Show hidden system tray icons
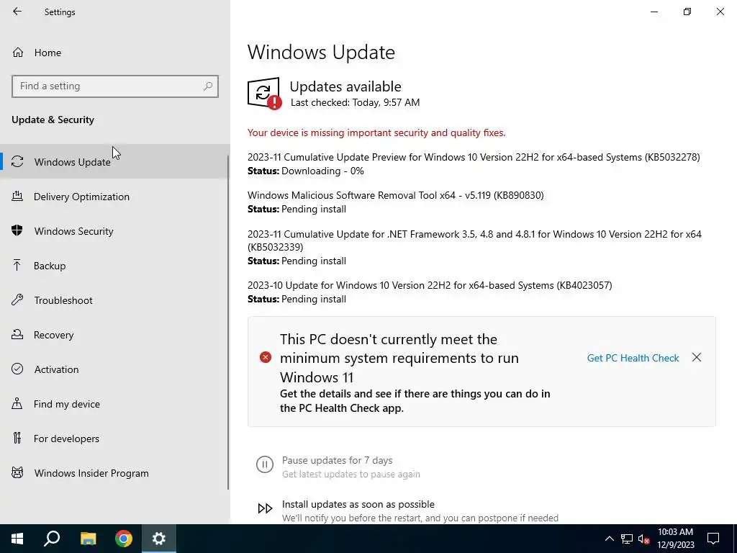Screen dimensions: 737x553 pyautogui.click(x=609, y=539)
